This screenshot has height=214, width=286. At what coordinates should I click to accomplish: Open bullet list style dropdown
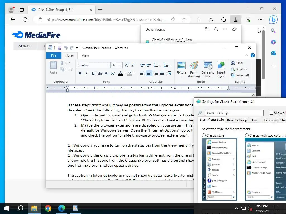160,65
